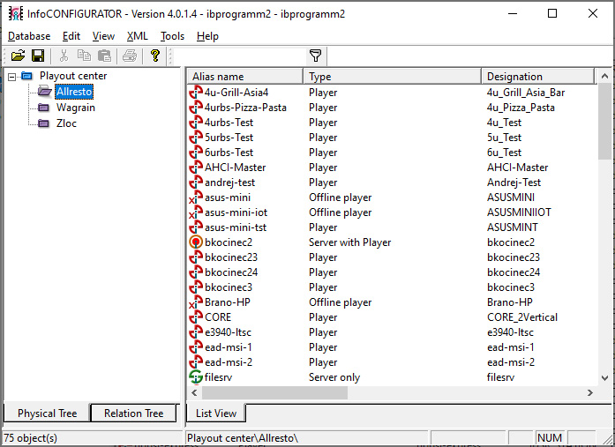Click the player icon beside ead-msi-1
Viewport: 615px width, 447px height.
tap(196, 347)
